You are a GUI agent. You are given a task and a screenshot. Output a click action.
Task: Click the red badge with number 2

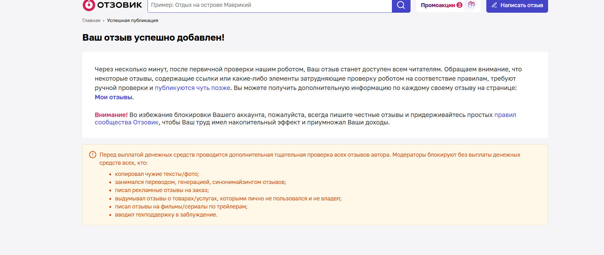click(x=459, y=5)
